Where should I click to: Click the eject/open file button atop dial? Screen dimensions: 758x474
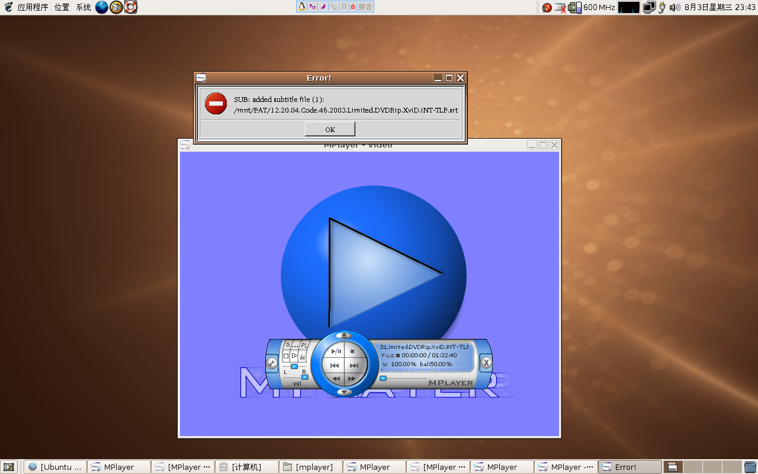(345, 335)
